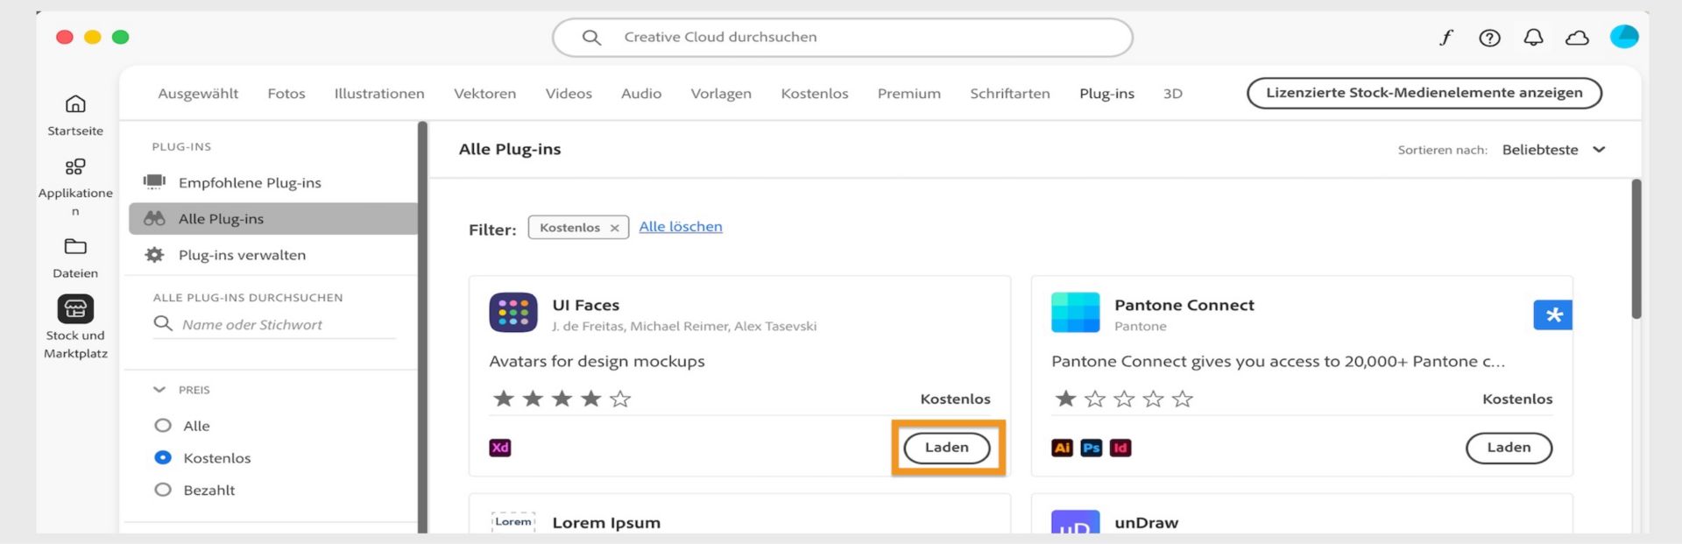The height and width of the screenshot is (544, 1682).
Task: Click the Xd app badge on UI Faces
Action: click(500, 448)
